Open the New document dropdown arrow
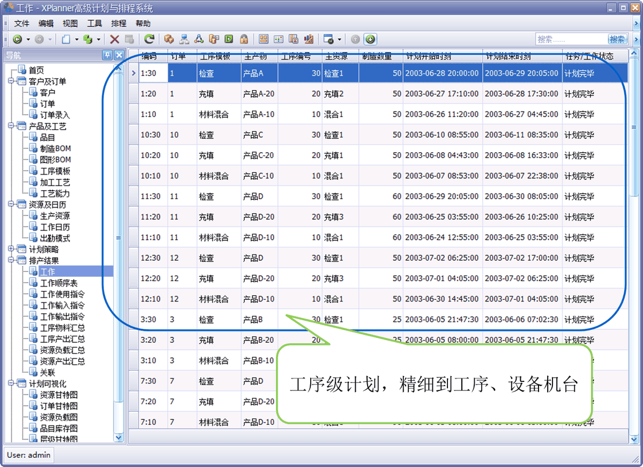Screen dimensions: 643x467 77,39
